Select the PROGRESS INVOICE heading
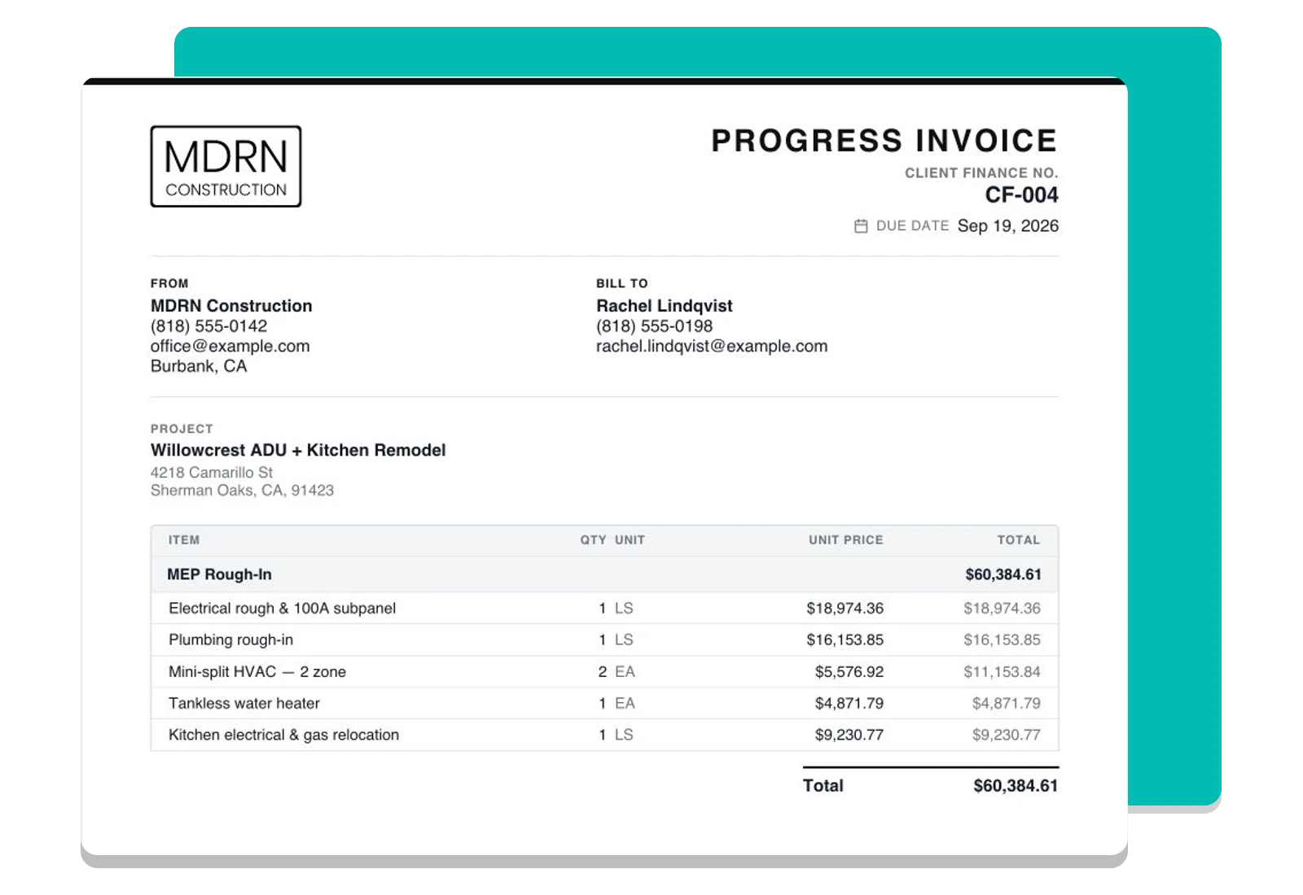1303x895 pixels. [x=884, y=141]
